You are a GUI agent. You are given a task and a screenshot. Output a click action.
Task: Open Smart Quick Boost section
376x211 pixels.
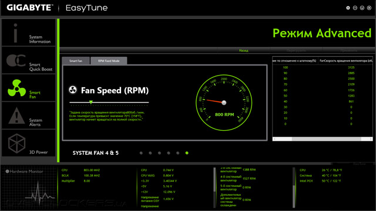(x=29, y=60)
